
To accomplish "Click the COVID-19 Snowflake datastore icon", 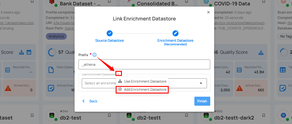I will pos(206,2).
